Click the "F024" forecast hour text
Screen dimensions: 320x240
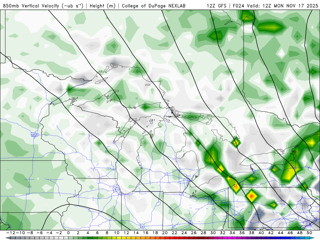(238, 6)
